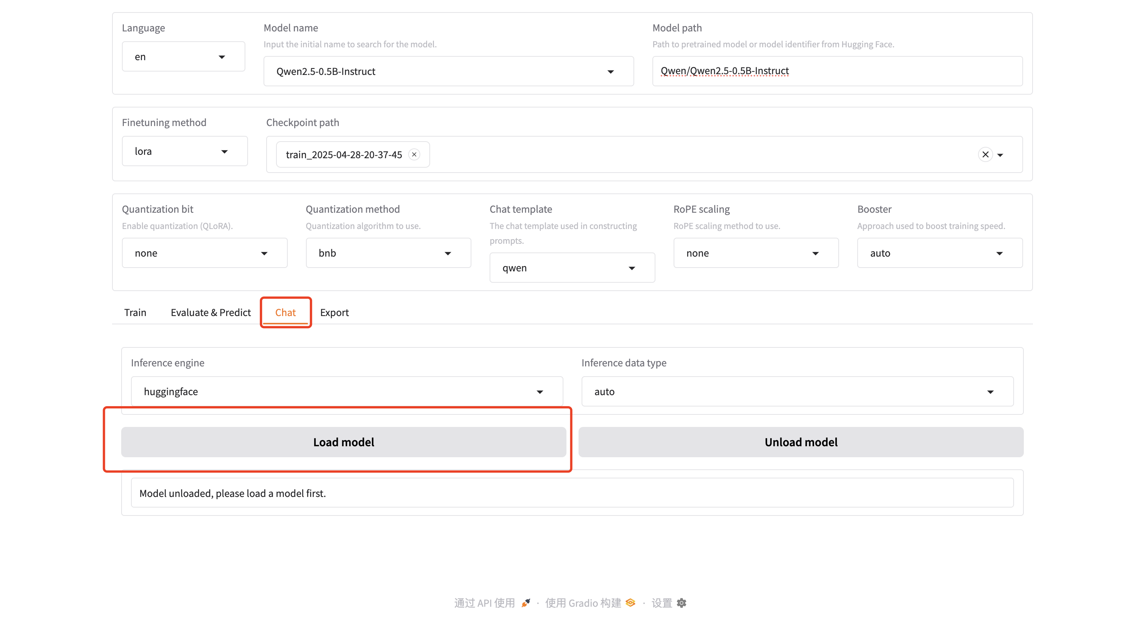Image resolution: width=1145 pixels, height=623 pixels.
Task: Expand the Booster dropdown
Action: (939, 253)
